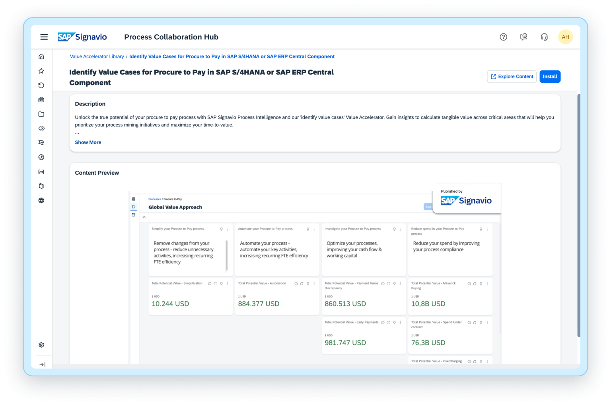This screenshot has width=611, height=405.
Task: Open the help question mark icon
Action: (503, 37)
